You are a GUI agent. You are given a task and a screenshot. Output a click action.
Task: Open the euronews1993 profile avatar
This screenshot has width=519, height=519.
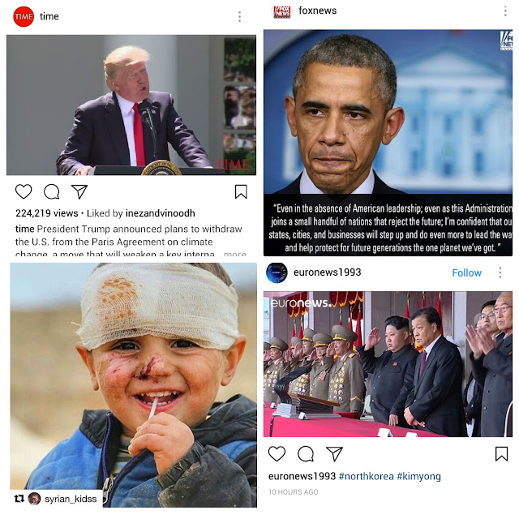[x=277, y=272]
